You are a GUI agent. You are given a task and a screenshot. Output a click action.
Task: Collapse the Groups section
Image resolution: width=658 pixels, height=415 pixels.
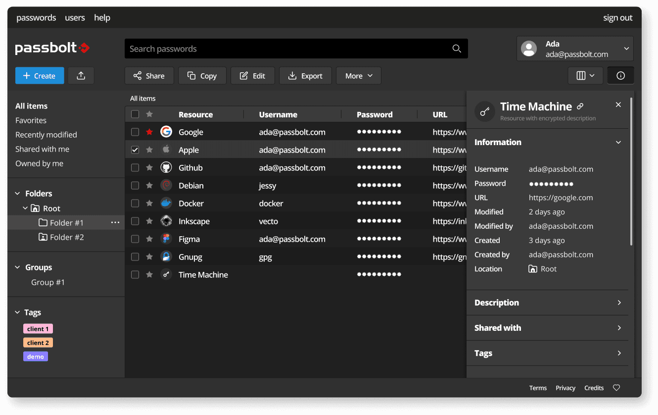click(x=18, y=267)
